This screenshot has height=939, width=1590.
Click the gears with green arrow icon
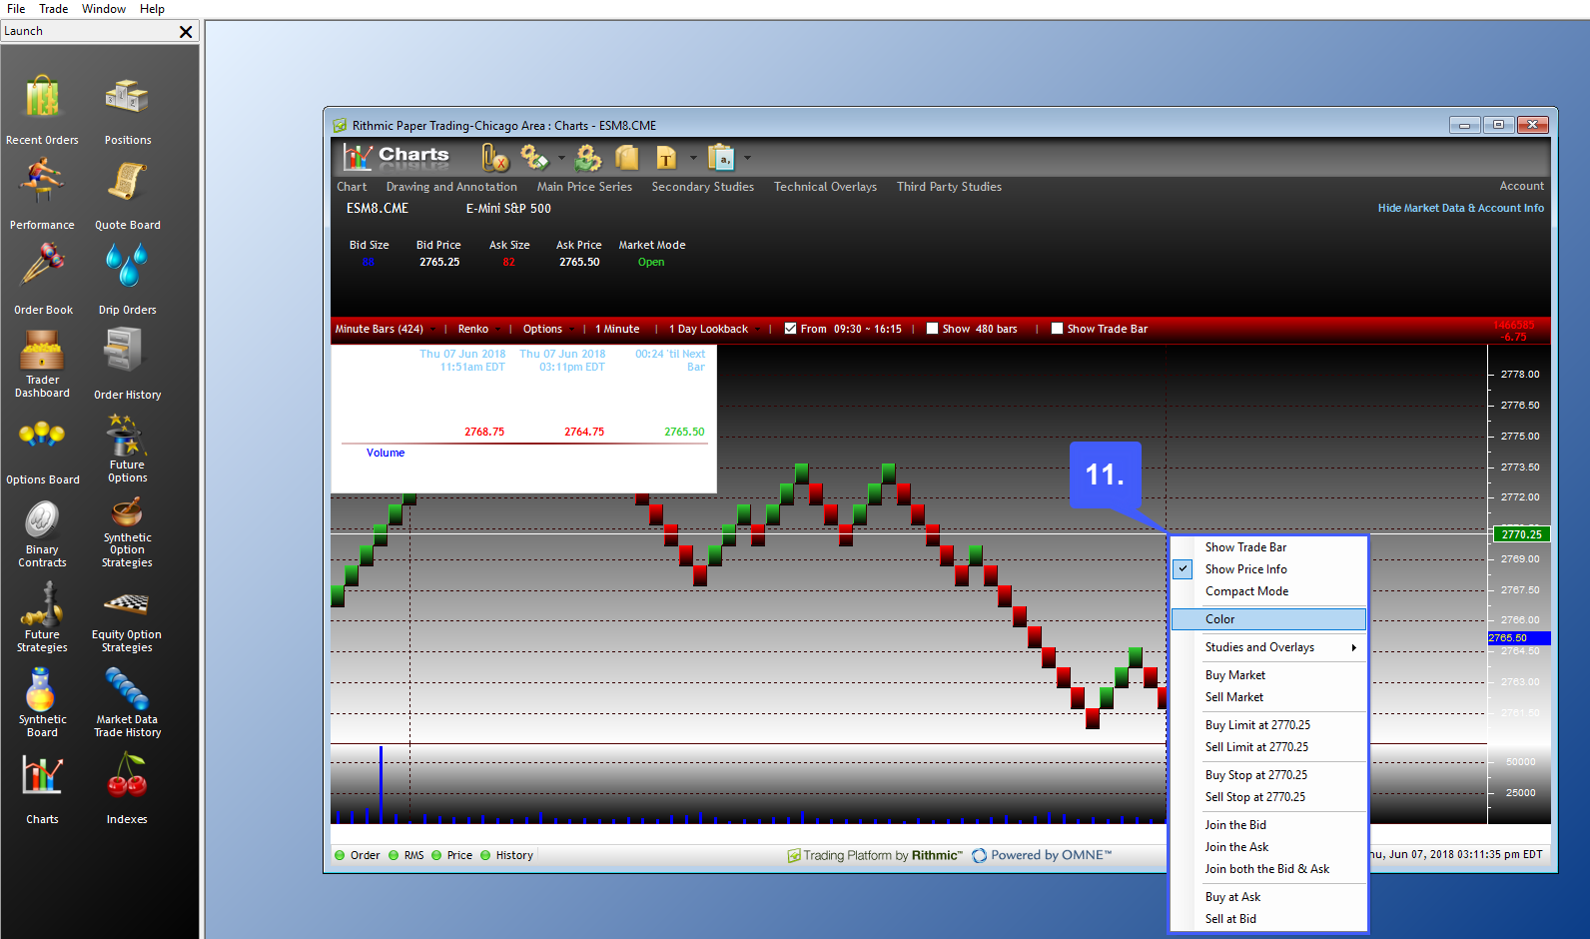588,158
